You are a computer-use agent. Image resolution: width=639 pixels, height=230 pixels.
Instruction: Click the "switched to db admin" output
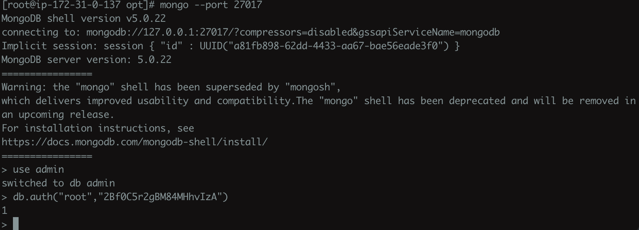58,183
